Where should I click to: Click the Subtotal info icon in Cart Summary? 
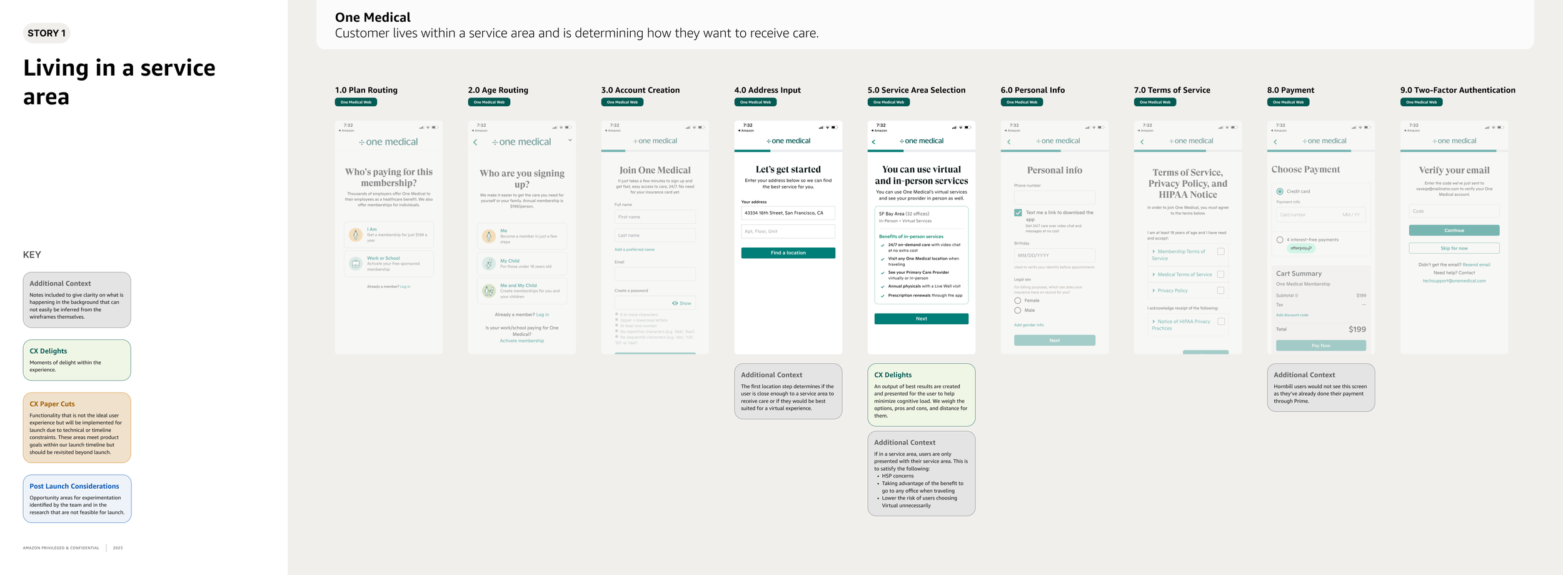[1296, 296]
